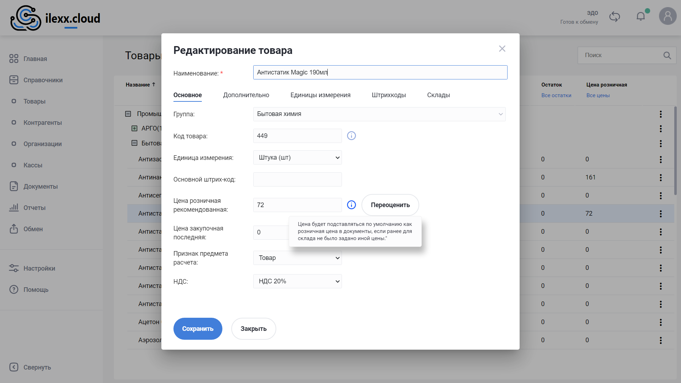Viewport: 681px width, 383px height.
Task: Click the EDO sync arrows icon
Action: [614, 17]
